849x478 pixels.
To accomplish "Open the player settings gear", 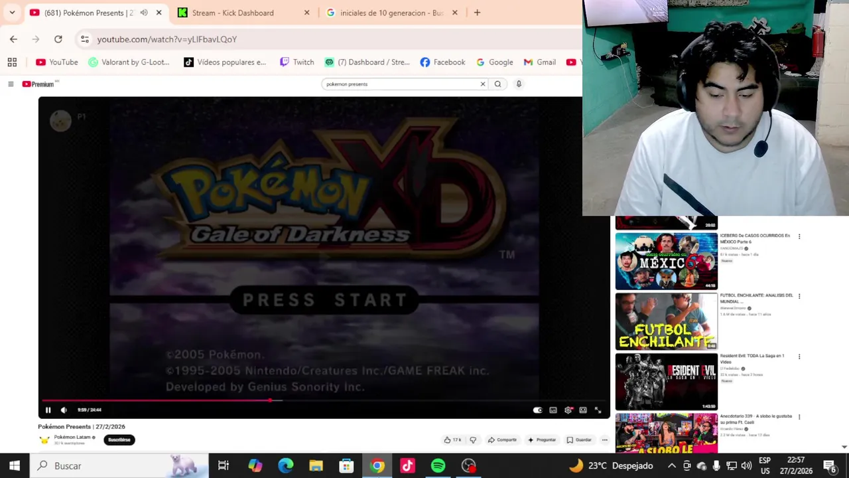I will click(568, 410).
